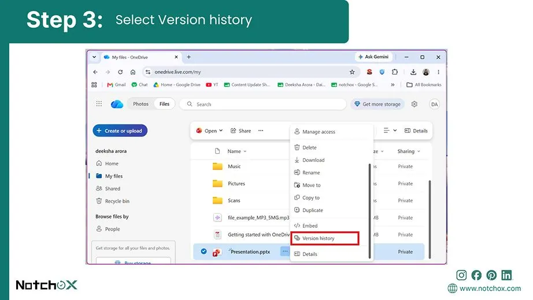Screen dimensions: 533x300
Task: Open view layout options dropdown
Action: click(390, 131)
